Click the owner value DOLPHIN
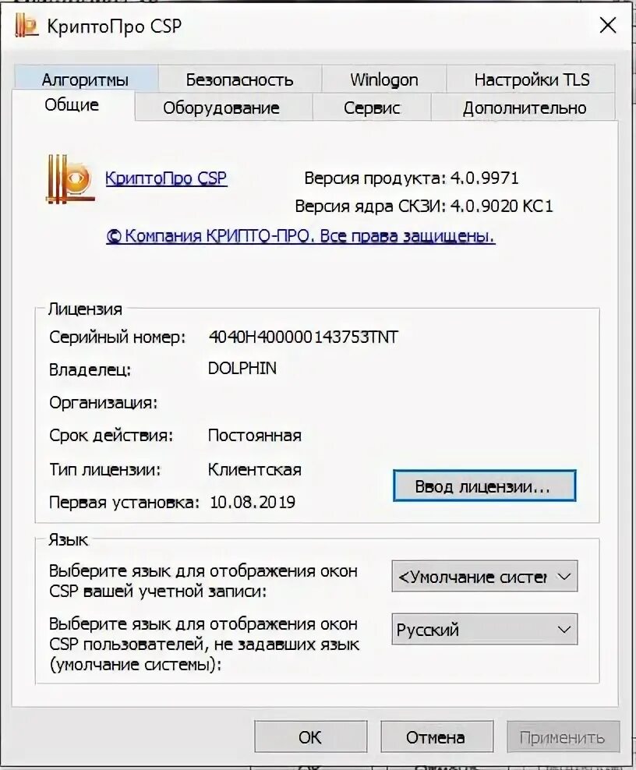The image size is (636, 770). [x=242, y=369]
